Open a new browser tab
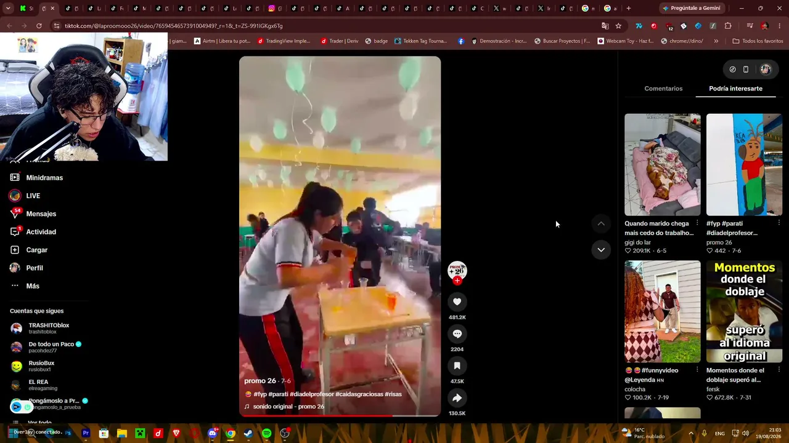 pyautogui.click(x=628, y=8)
